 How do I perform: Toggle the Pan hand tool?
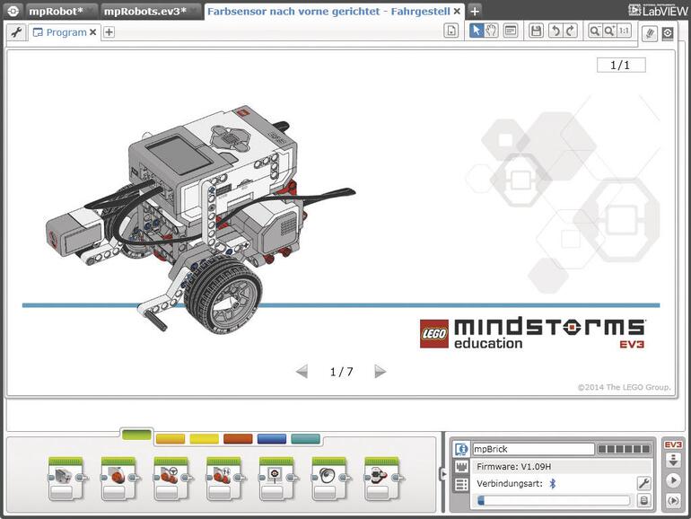point(492,31)
